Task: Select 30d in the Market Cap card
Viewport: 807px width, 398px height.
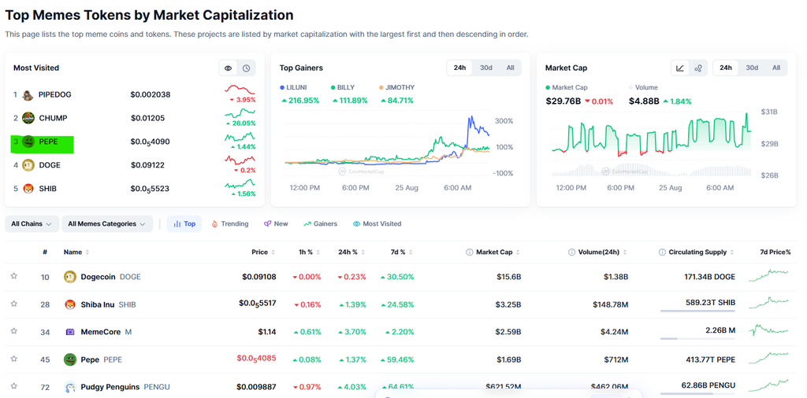Action: [x=752, y=68]
